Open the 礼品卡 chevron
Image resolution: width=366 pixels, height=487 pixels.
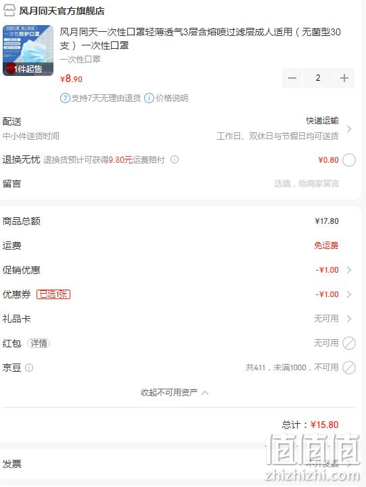[349, 319]
